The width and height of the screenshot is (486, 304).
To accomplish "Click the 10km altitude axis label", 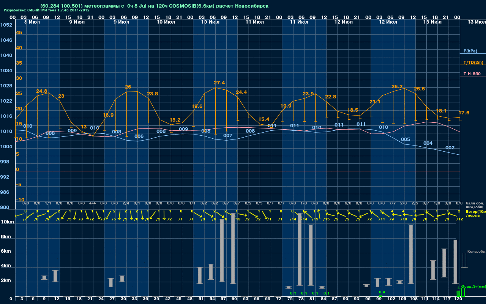I will (7, 222).
